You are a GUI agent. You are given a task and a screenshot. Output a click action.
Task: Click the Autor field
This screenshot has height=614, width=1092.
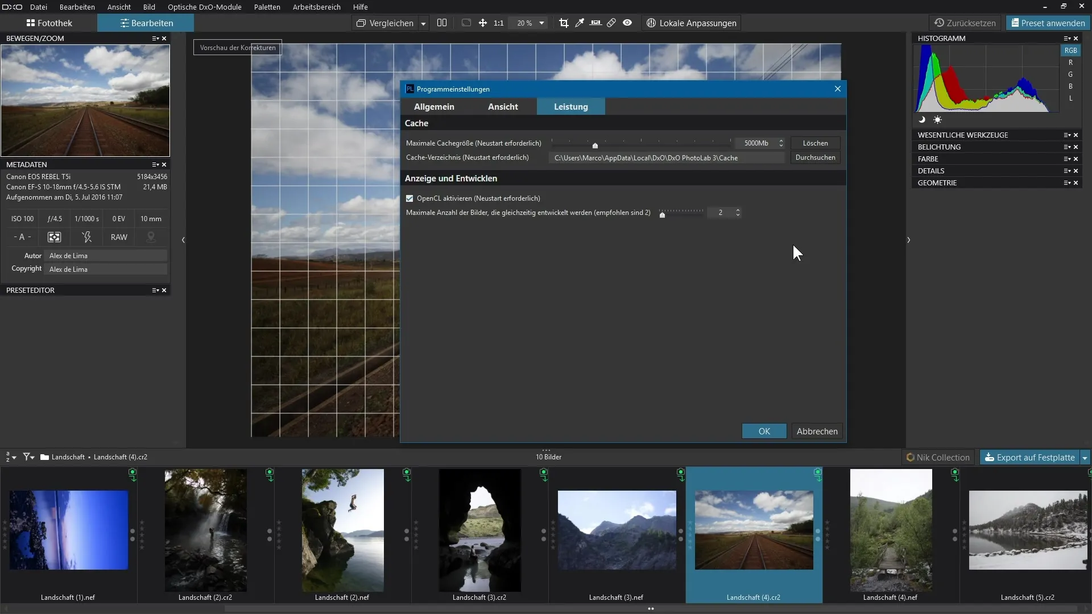106,256
